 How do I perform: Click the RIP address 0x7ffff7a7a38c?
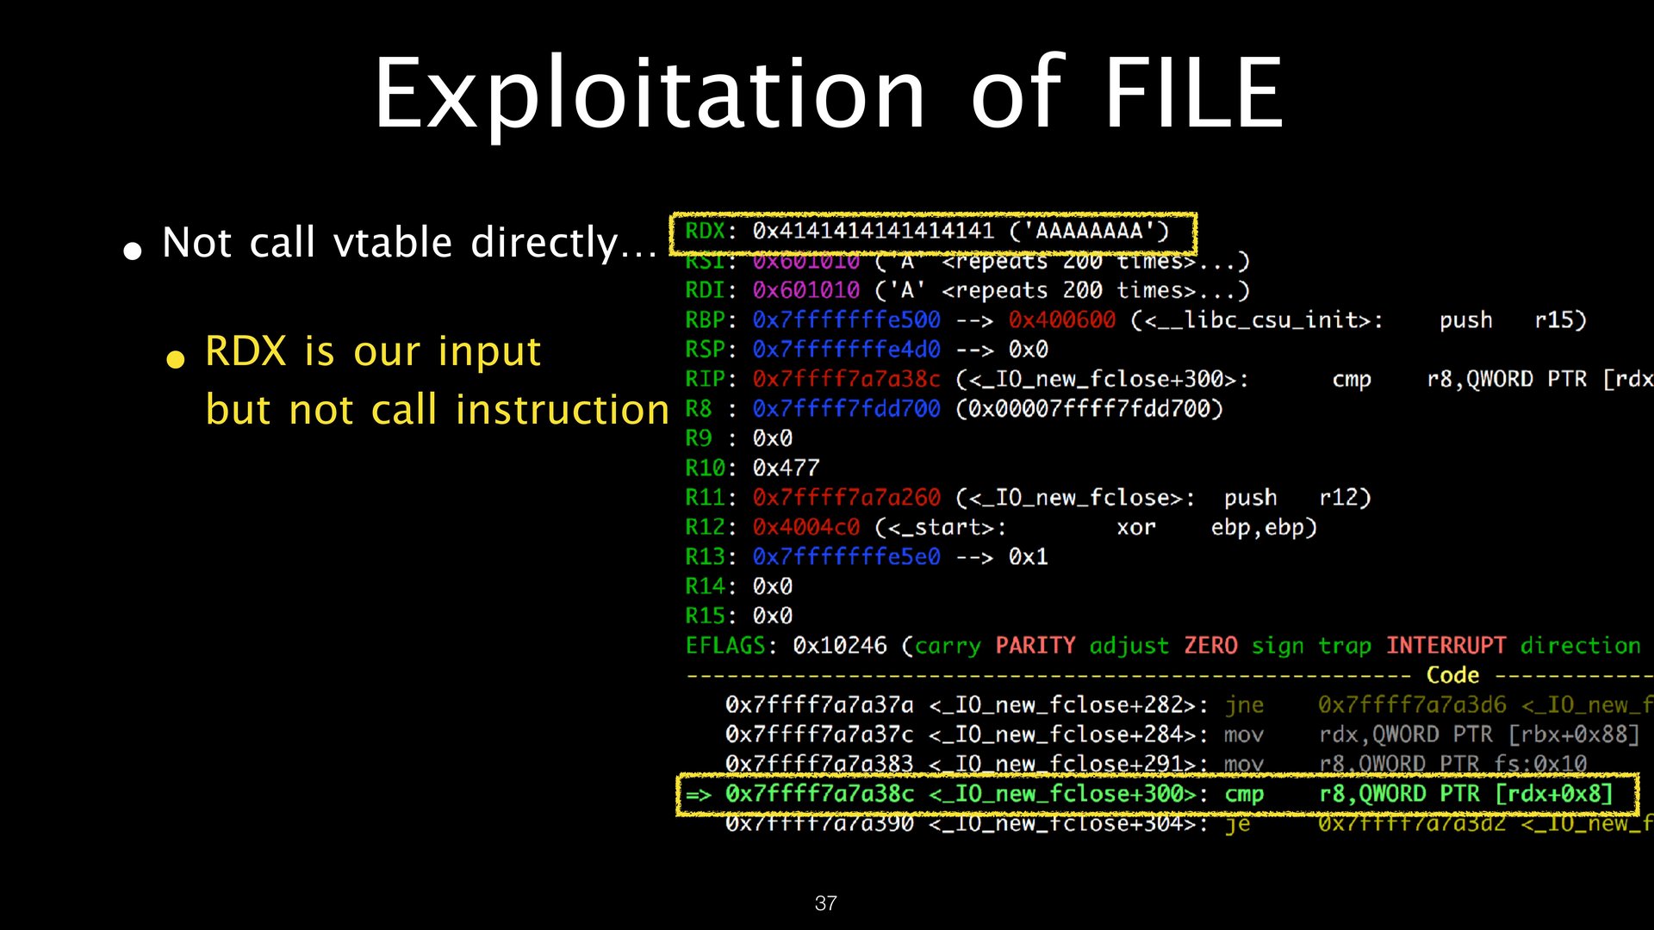click(x=846, y=380)
